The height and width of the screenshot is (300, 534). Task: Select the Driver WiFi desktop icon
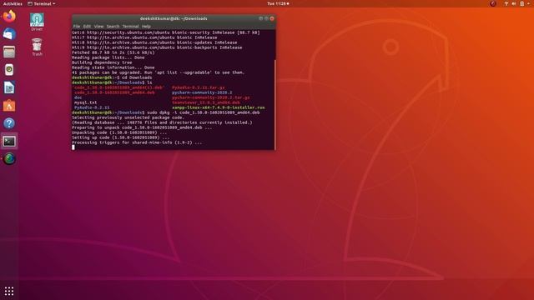click(x=37, y=22)
